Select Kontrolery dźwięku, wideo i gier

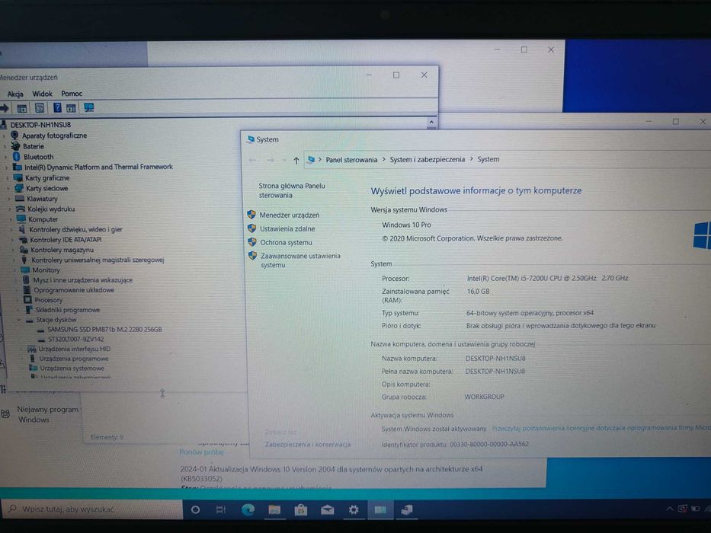75,229
